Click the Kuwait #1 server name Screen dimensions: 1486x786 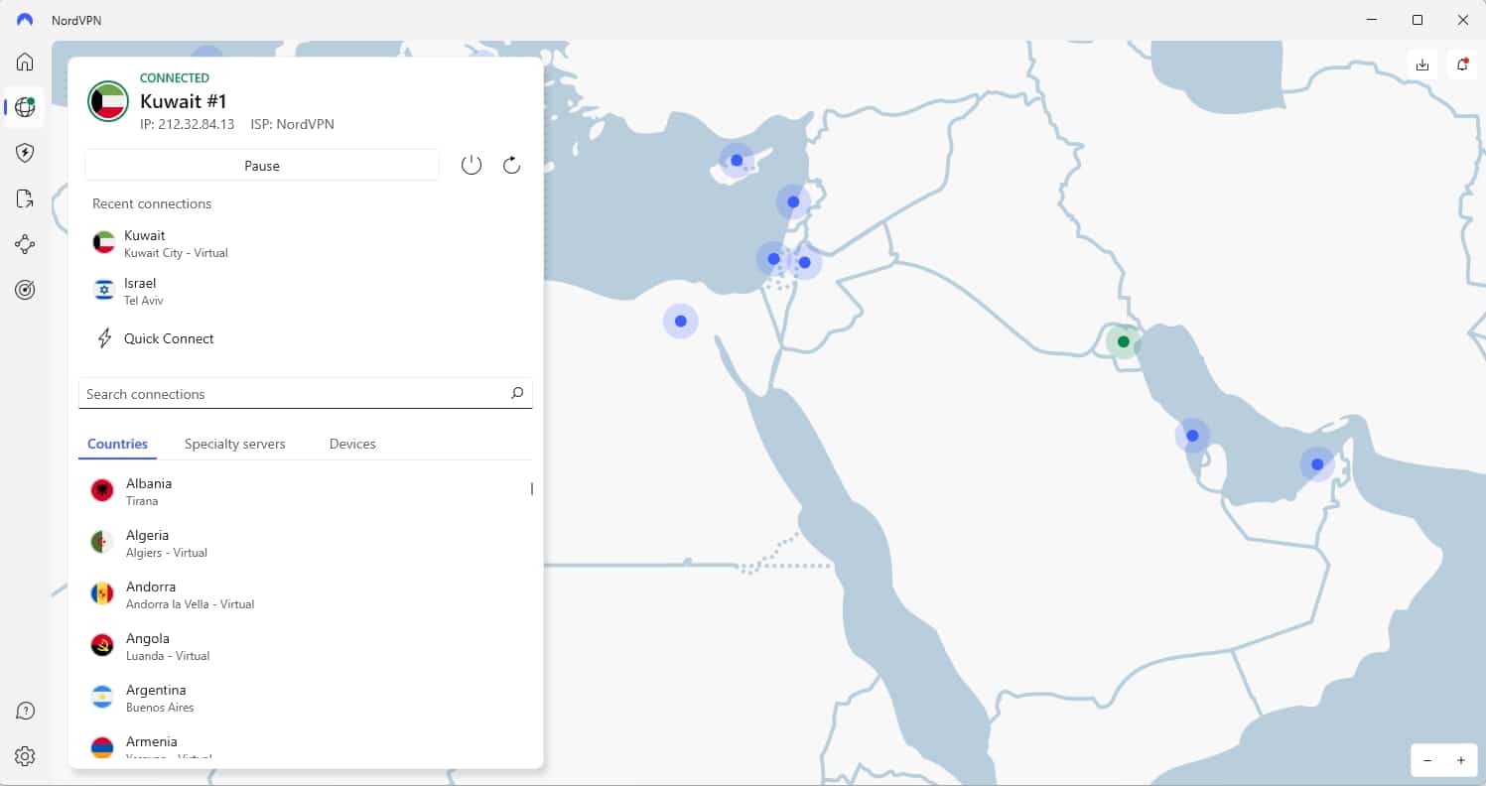pos(184,100)
